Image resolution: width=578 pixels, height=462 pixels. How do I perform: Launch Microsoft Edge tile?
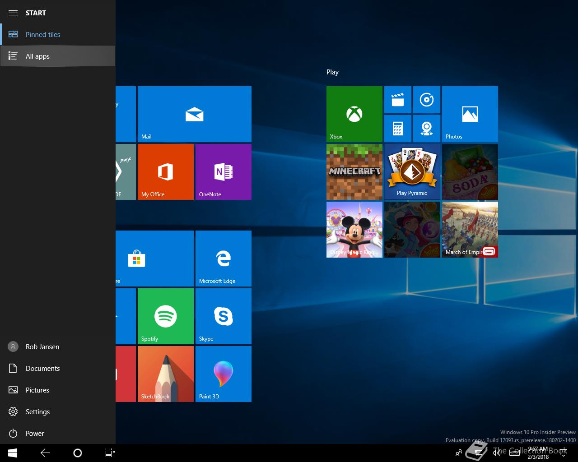pyautogui.click(x=224, y=259)
